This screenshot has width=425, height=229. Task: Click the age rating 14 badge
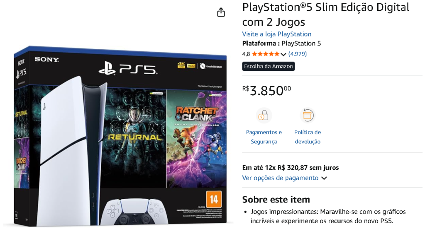coord(214,199)
